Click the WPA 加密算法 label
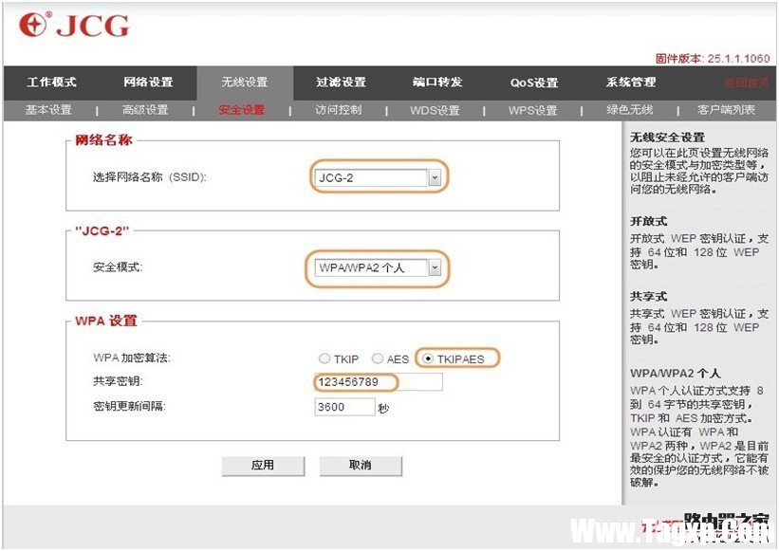Screen dimensions: 779x551 click(131, 358)
